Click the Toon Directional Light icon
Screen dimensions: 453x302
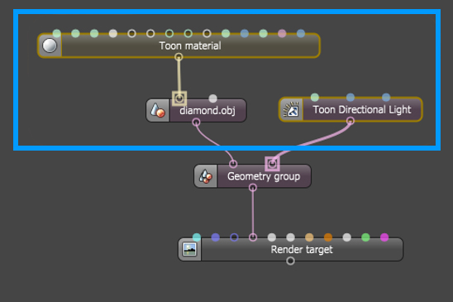tap(291, 110)
